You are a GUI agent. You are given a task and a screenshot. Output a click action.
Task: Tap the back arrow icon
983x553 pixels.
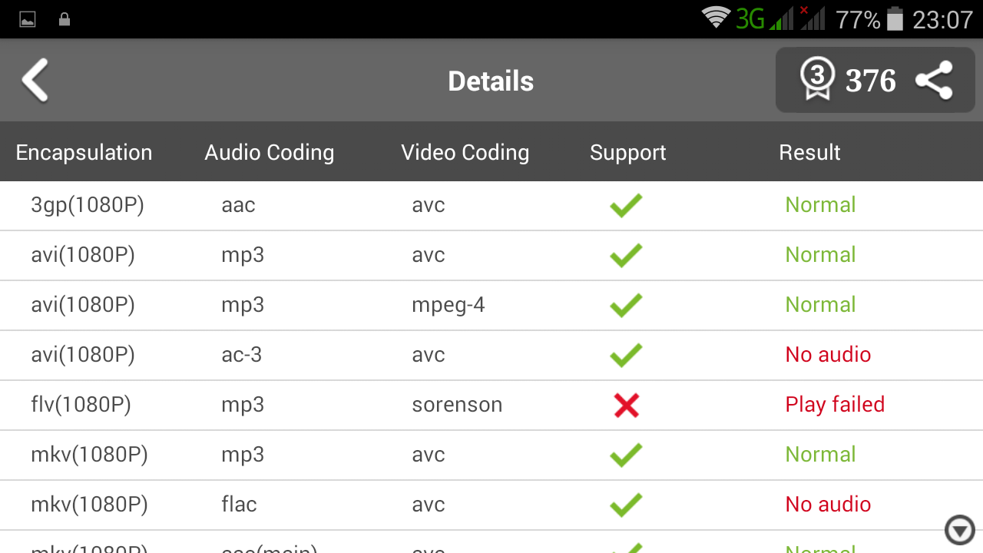point(35,81)
